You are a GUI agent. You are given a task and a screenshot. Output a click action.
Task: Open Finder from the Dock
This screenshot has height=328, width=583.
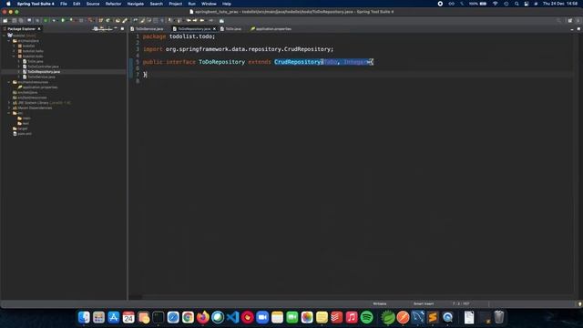click(84, 317)
